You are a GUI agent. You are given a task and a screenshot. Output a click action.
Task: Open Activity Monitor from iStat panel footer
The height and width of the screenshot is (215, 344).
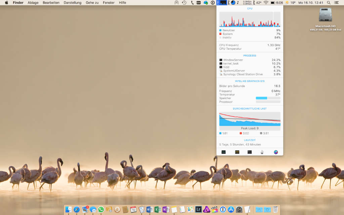[x=223, y=152]
